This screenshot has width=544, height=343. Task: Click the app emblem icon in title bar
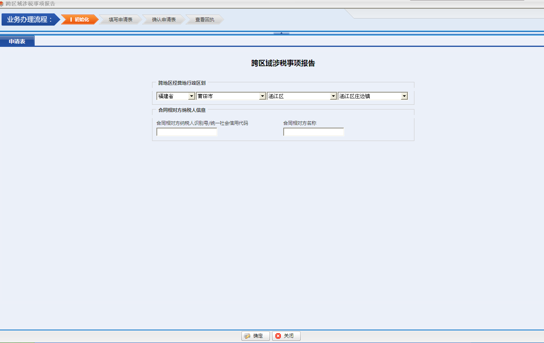coord(2,4)
